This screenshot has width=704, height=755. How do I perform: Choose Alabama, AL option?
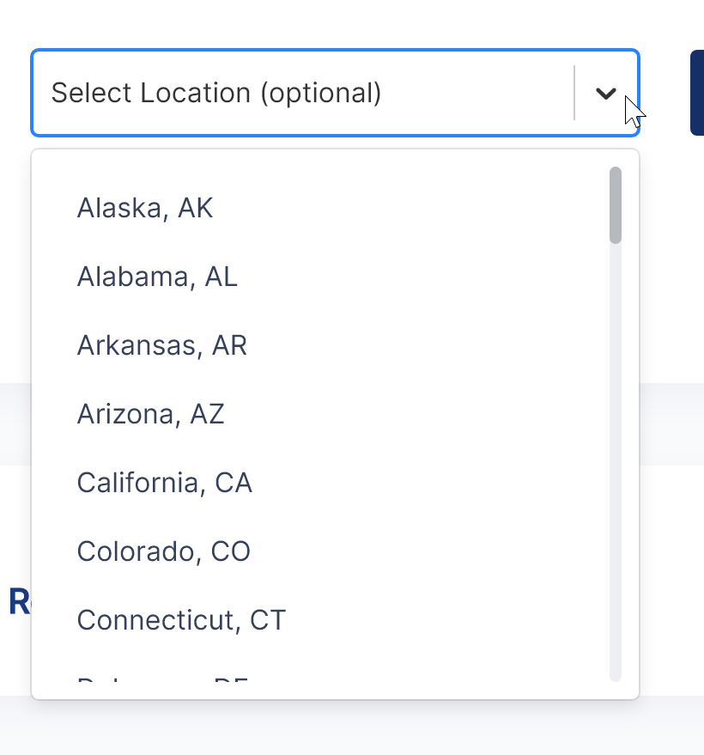[x=157, y=277]
